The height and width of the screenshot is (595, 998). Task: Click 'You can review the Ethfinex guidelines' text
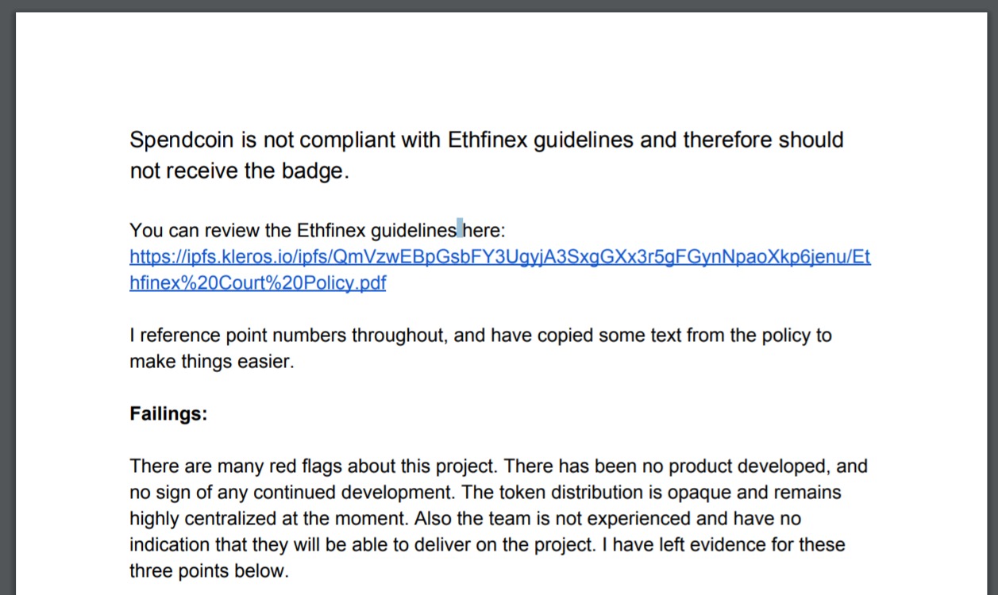(293, 230)
